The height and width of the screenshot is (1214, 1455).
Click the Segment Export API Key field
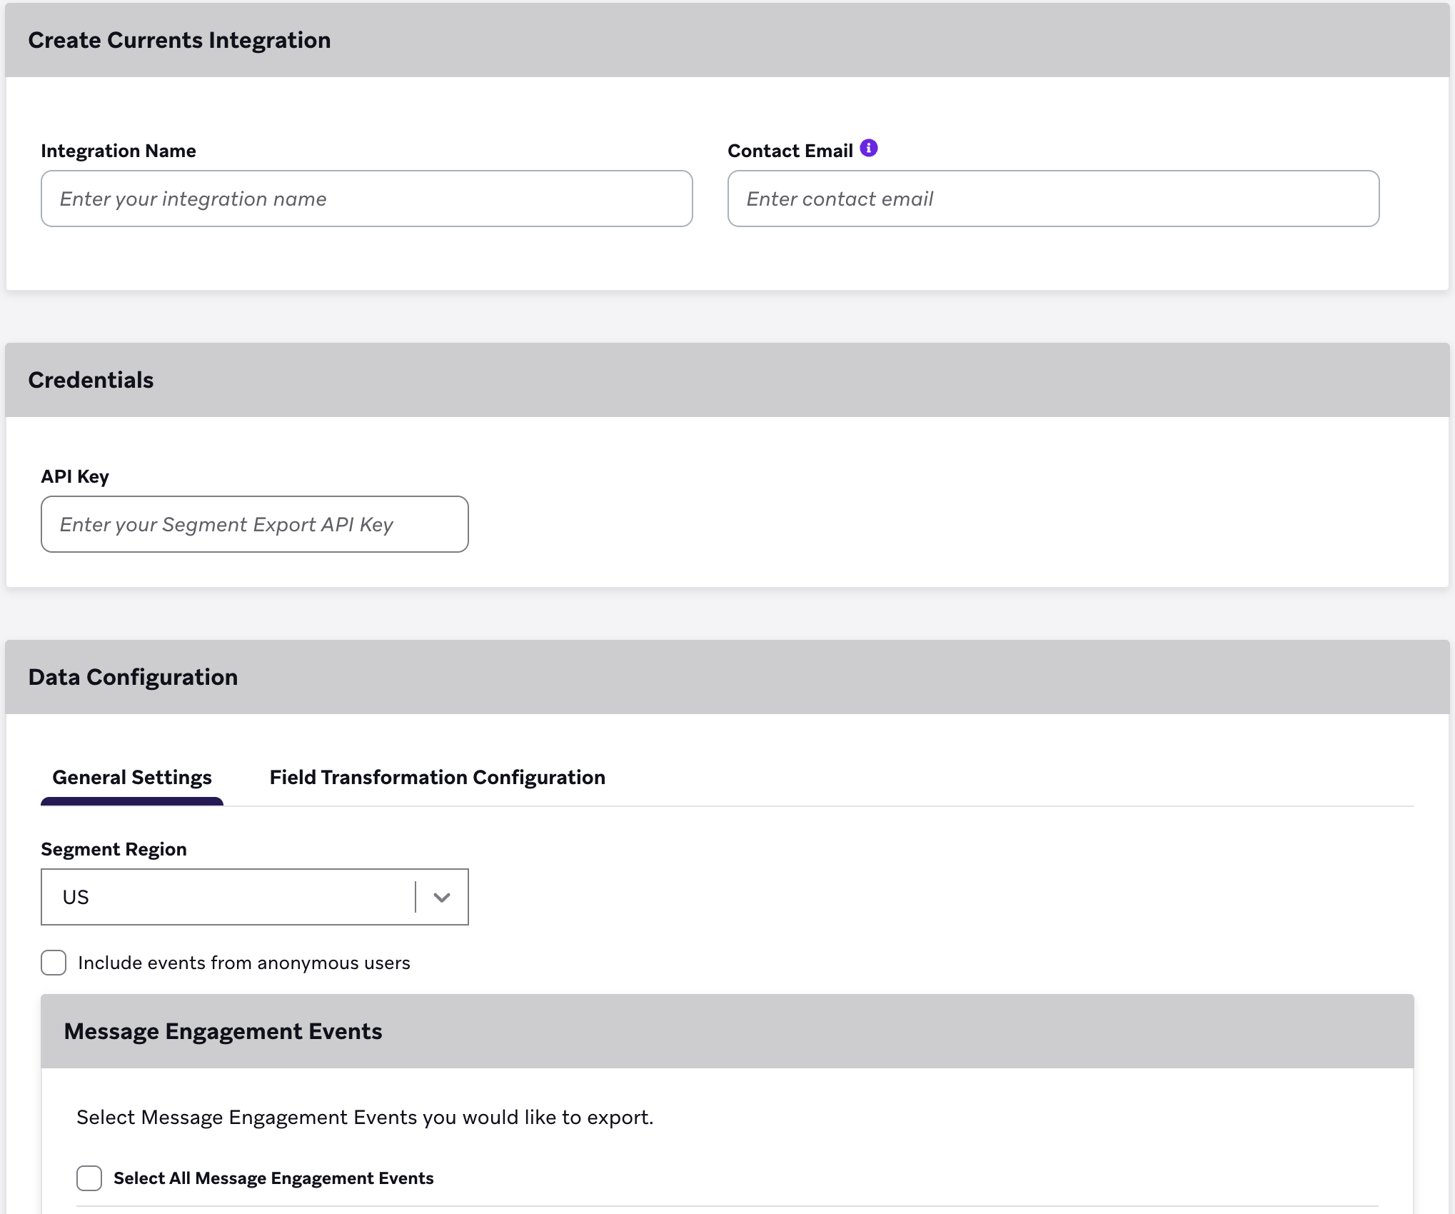click(x=254, y=524)
